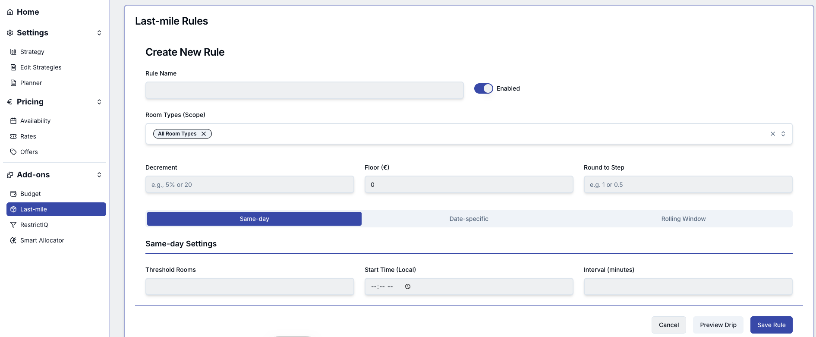Clear all Room Types selections
Image resolution: width=816 pixels, height=337 pixels.
(773, 134)
